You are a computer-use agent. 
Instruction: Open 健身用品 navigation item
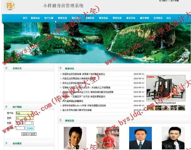pos(103,18)
